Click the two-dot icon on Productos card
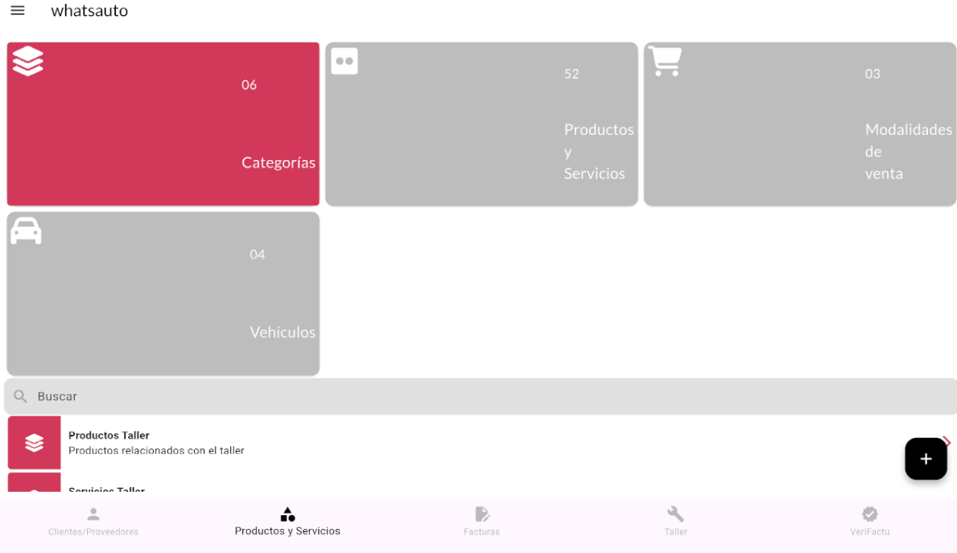Image resolution: width=957 pixels, height=553 pixels. [x=344, y=61]
